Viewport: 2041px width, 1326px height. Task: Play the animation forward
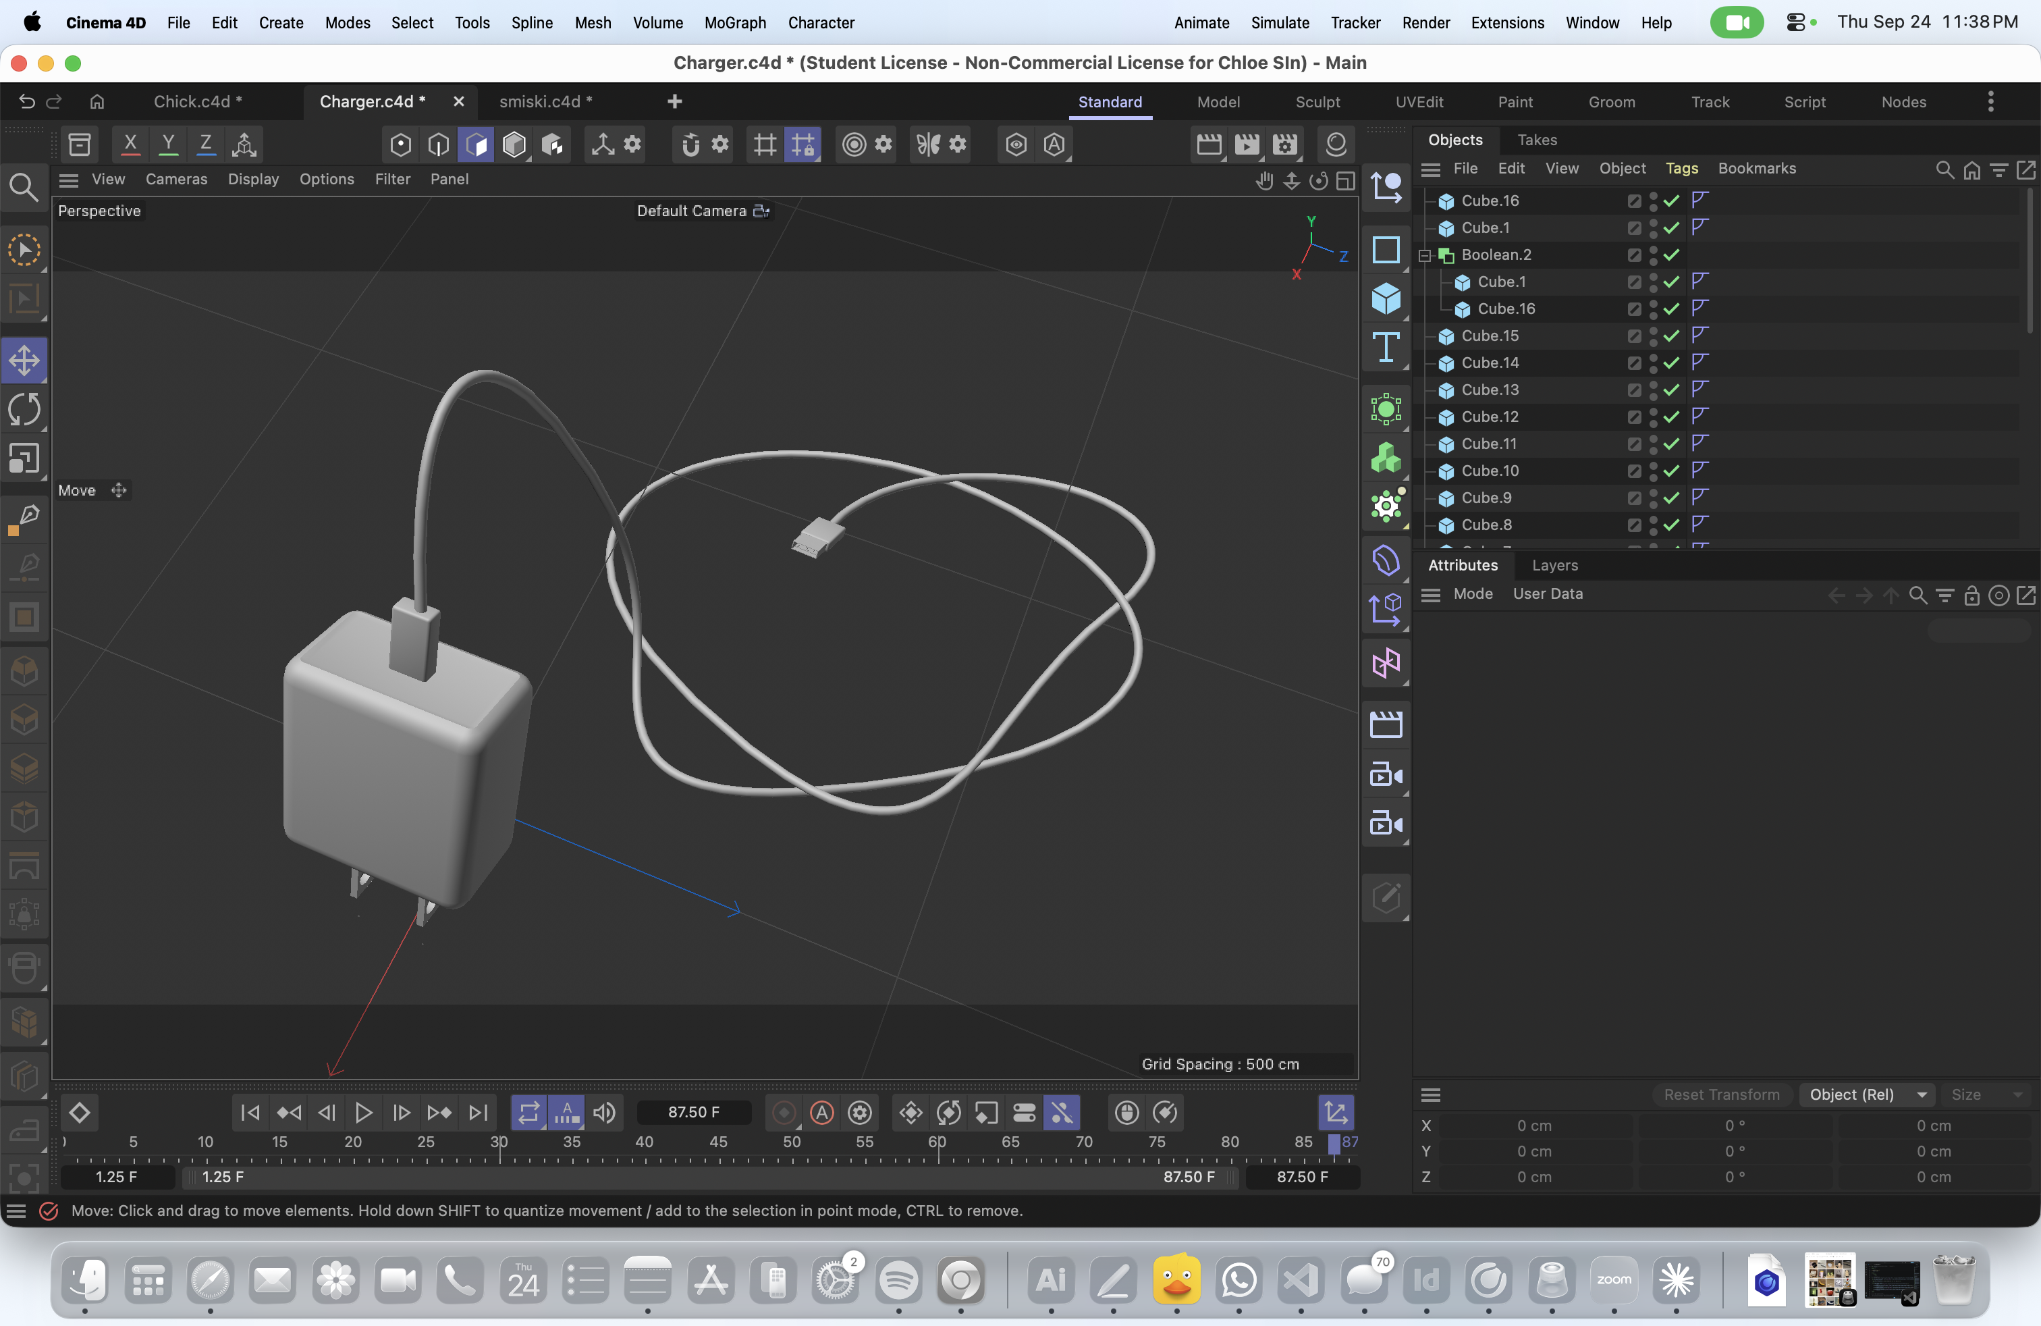[364, 1113]
